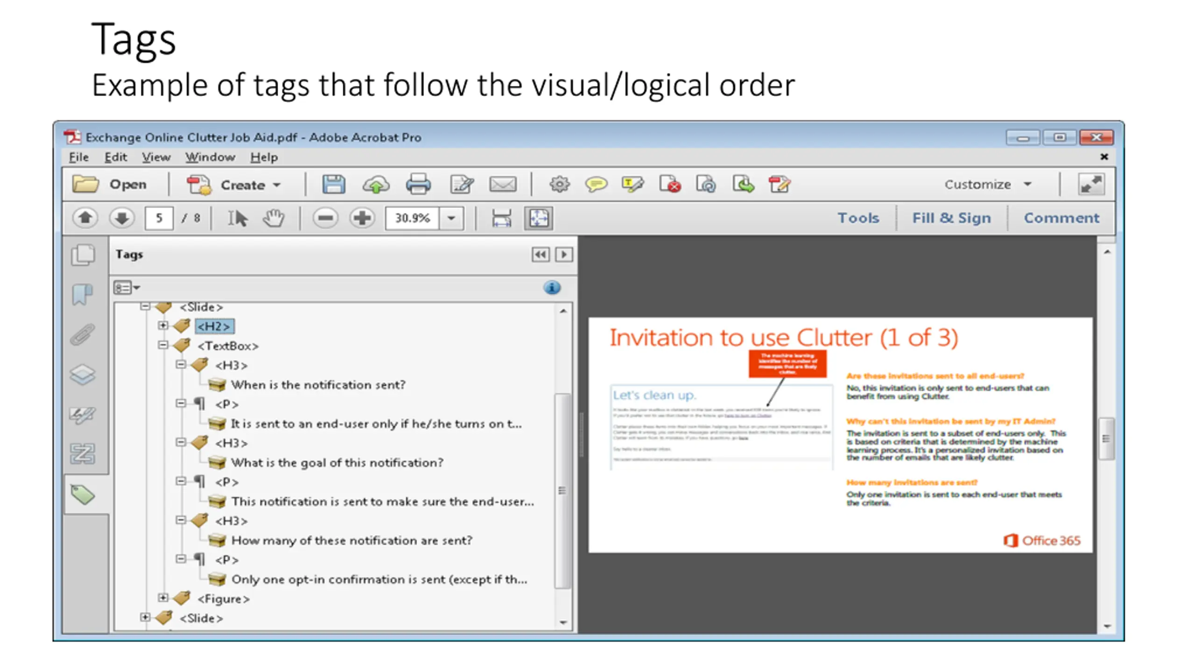This screenshot has width=1195, height=672.
Task: Click the Tags pane right arrow button
Action: 564,255
